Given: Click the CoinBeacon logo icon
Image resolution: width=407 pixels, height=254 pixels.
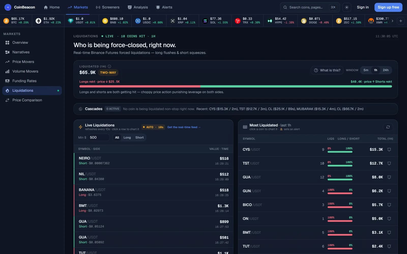Looking at the screenshot, I should pos(8,7).
